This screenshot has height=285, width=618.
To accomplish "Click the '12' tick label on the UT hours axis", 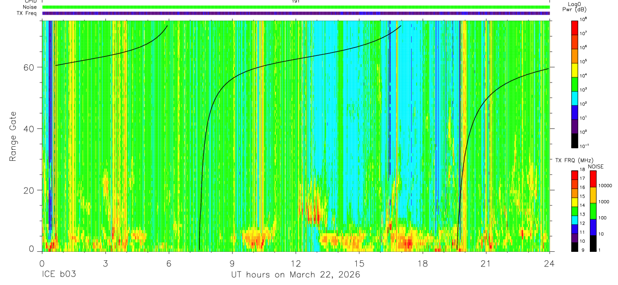I will (296, 263).
